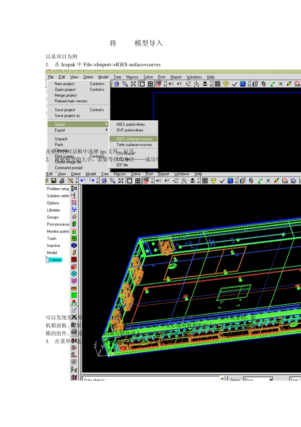Select the zoom-in magnifier tool in lower toolbar

[112, 181]
